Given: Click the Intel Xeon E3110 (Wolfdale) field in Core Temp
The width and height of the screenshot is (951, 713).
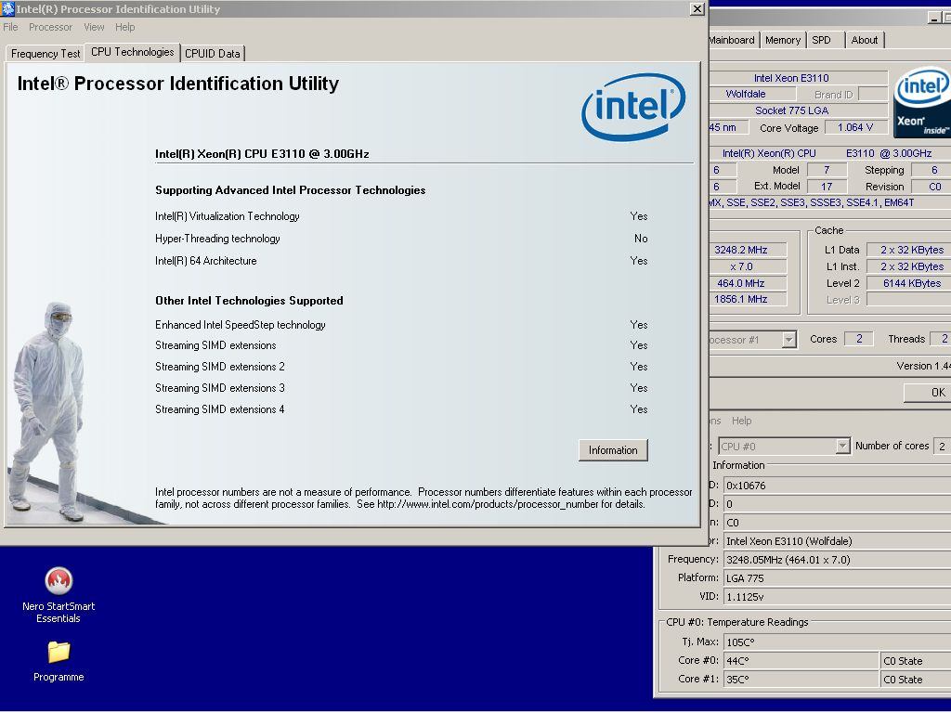Looking at the screenshot, I should 837,541.
